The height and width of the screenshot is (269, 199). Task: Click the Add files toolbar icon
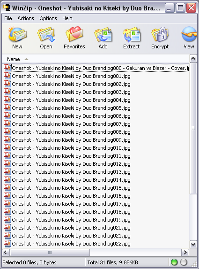103,34
